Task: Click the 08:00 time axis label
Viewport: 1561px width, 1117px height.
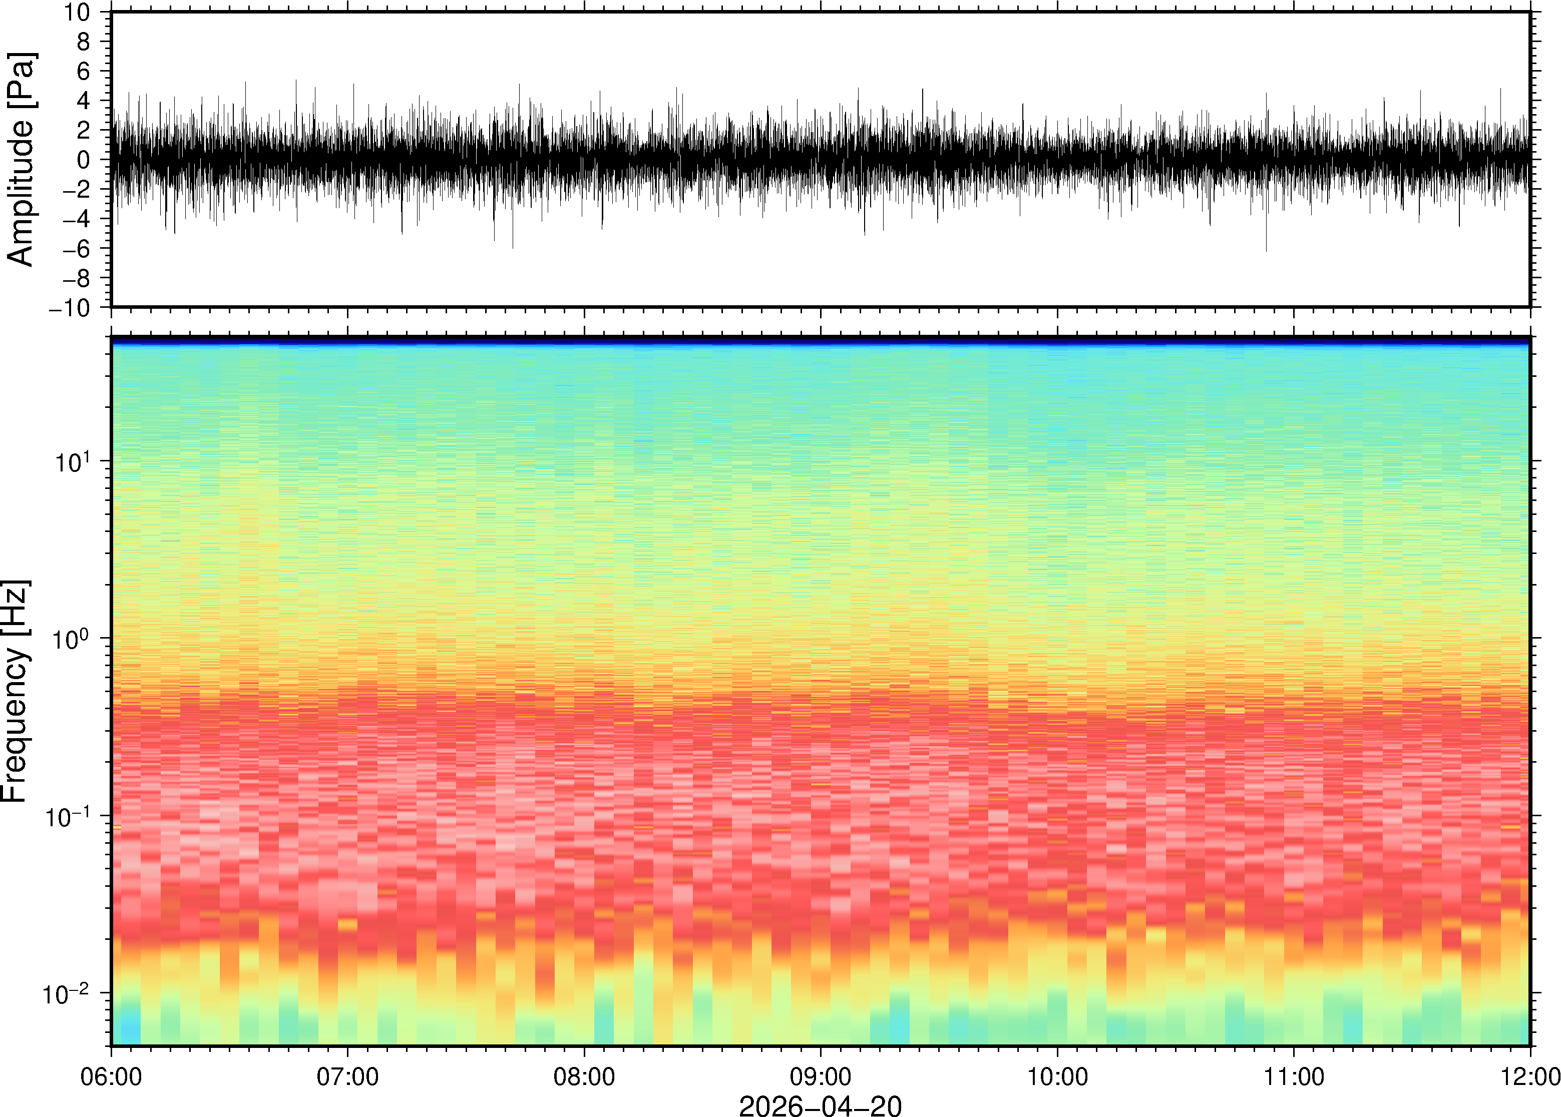Action: click(584, 1076)
